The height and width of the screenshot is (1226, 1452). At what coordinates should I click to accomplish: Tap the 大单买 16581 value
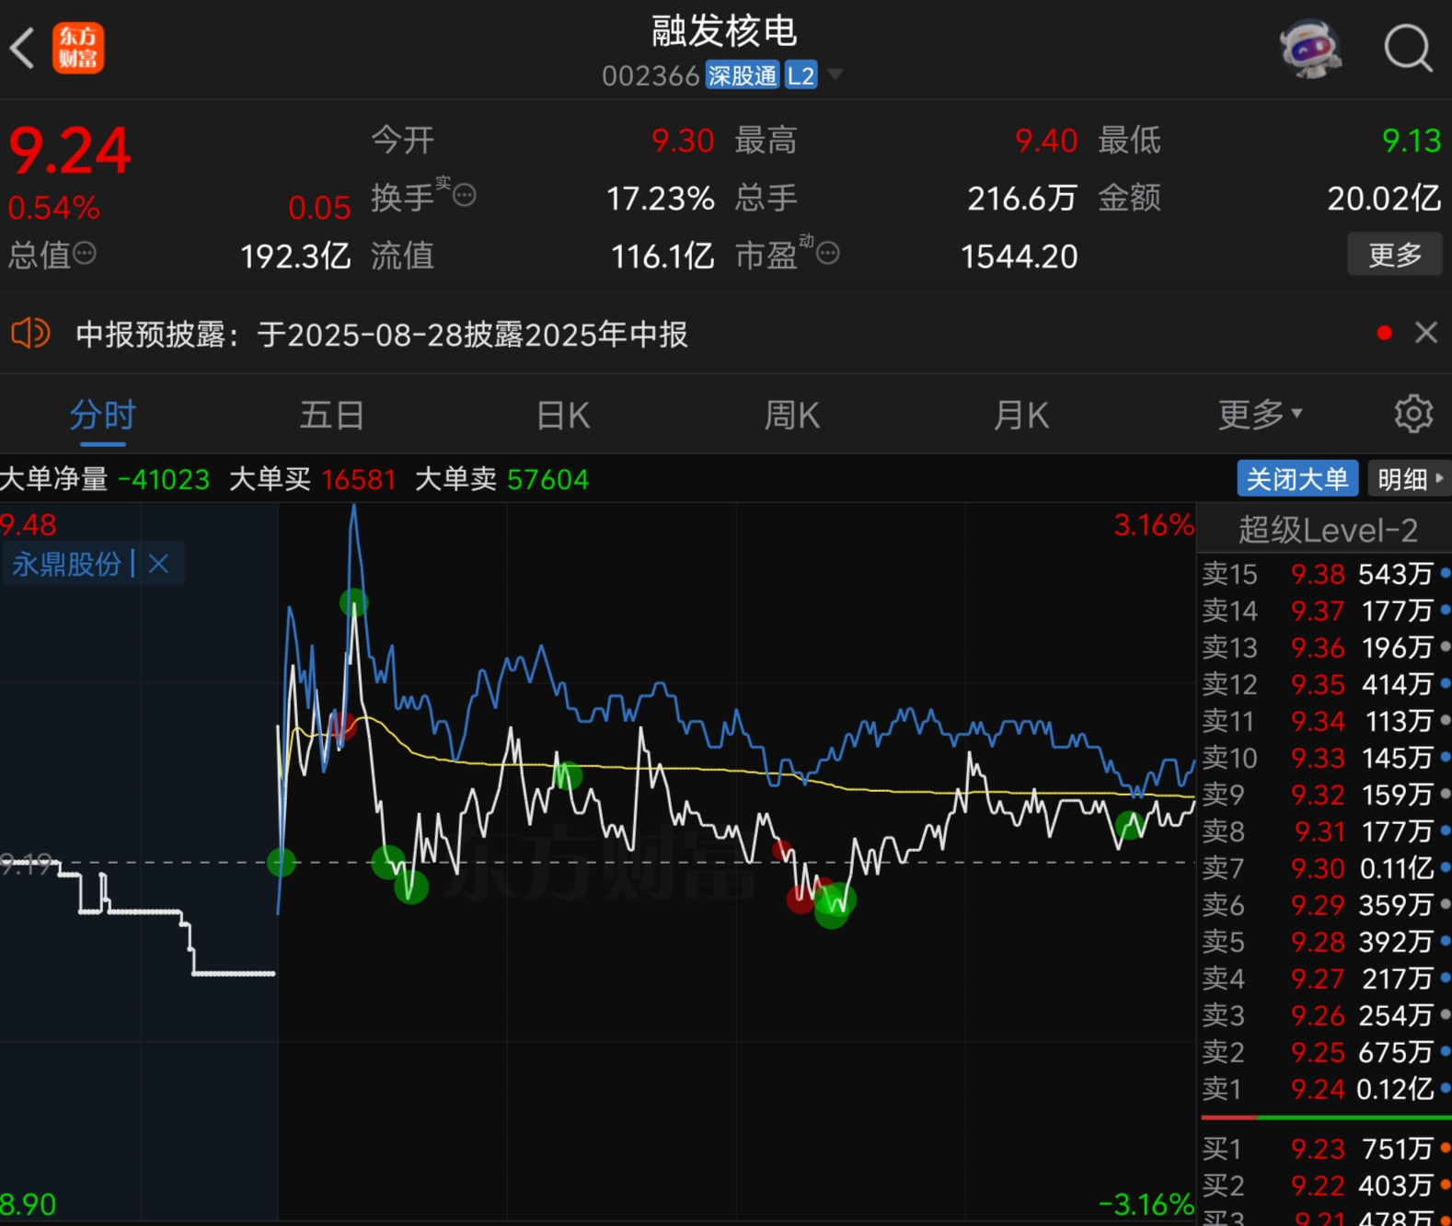(359, 479)
